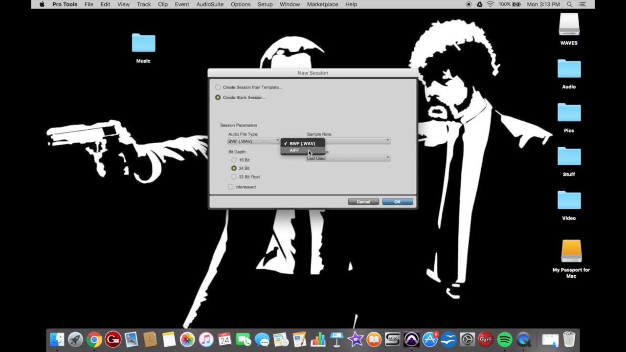Image resolution: width=626 pixels, height=352 pixels.
Task: Click the battery 100% indicator
Action: click(510, 4)
